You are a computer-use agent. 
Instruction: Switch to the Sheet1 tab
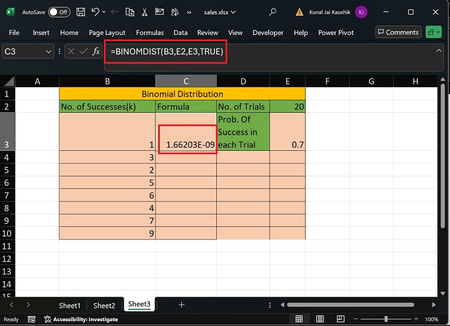[70, 305]
